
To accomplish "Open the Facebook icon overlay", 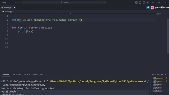I will coord(148,8).
